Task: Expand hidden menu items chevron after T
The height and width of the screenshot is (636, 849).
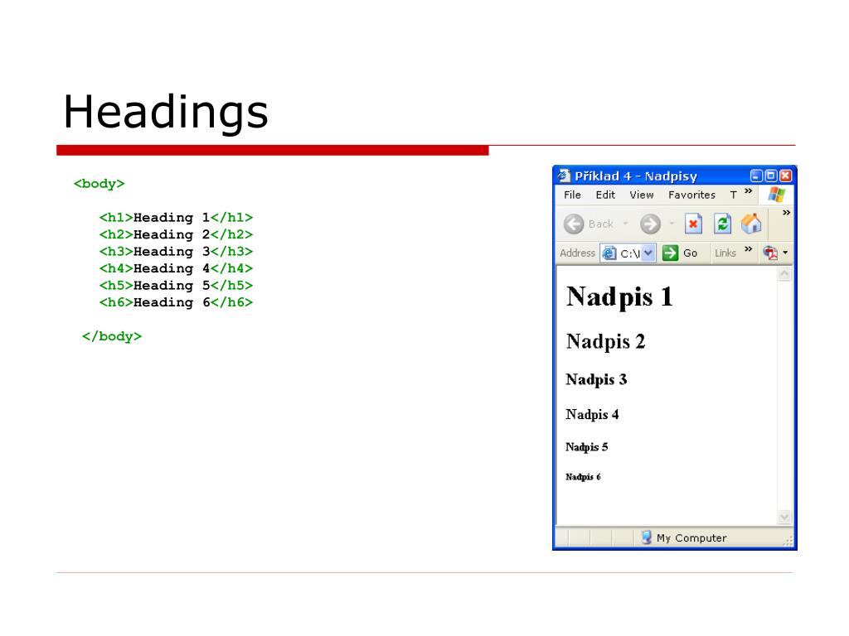Action: click(749, 191)
